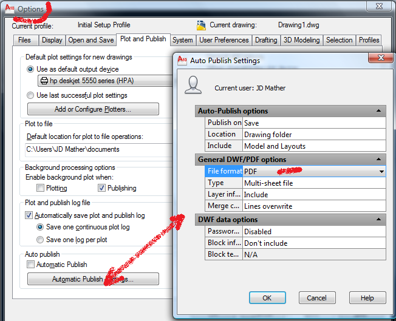The image size is (396, 321).
Task: Click the Password value Disabled
Action: click(314, 231)
